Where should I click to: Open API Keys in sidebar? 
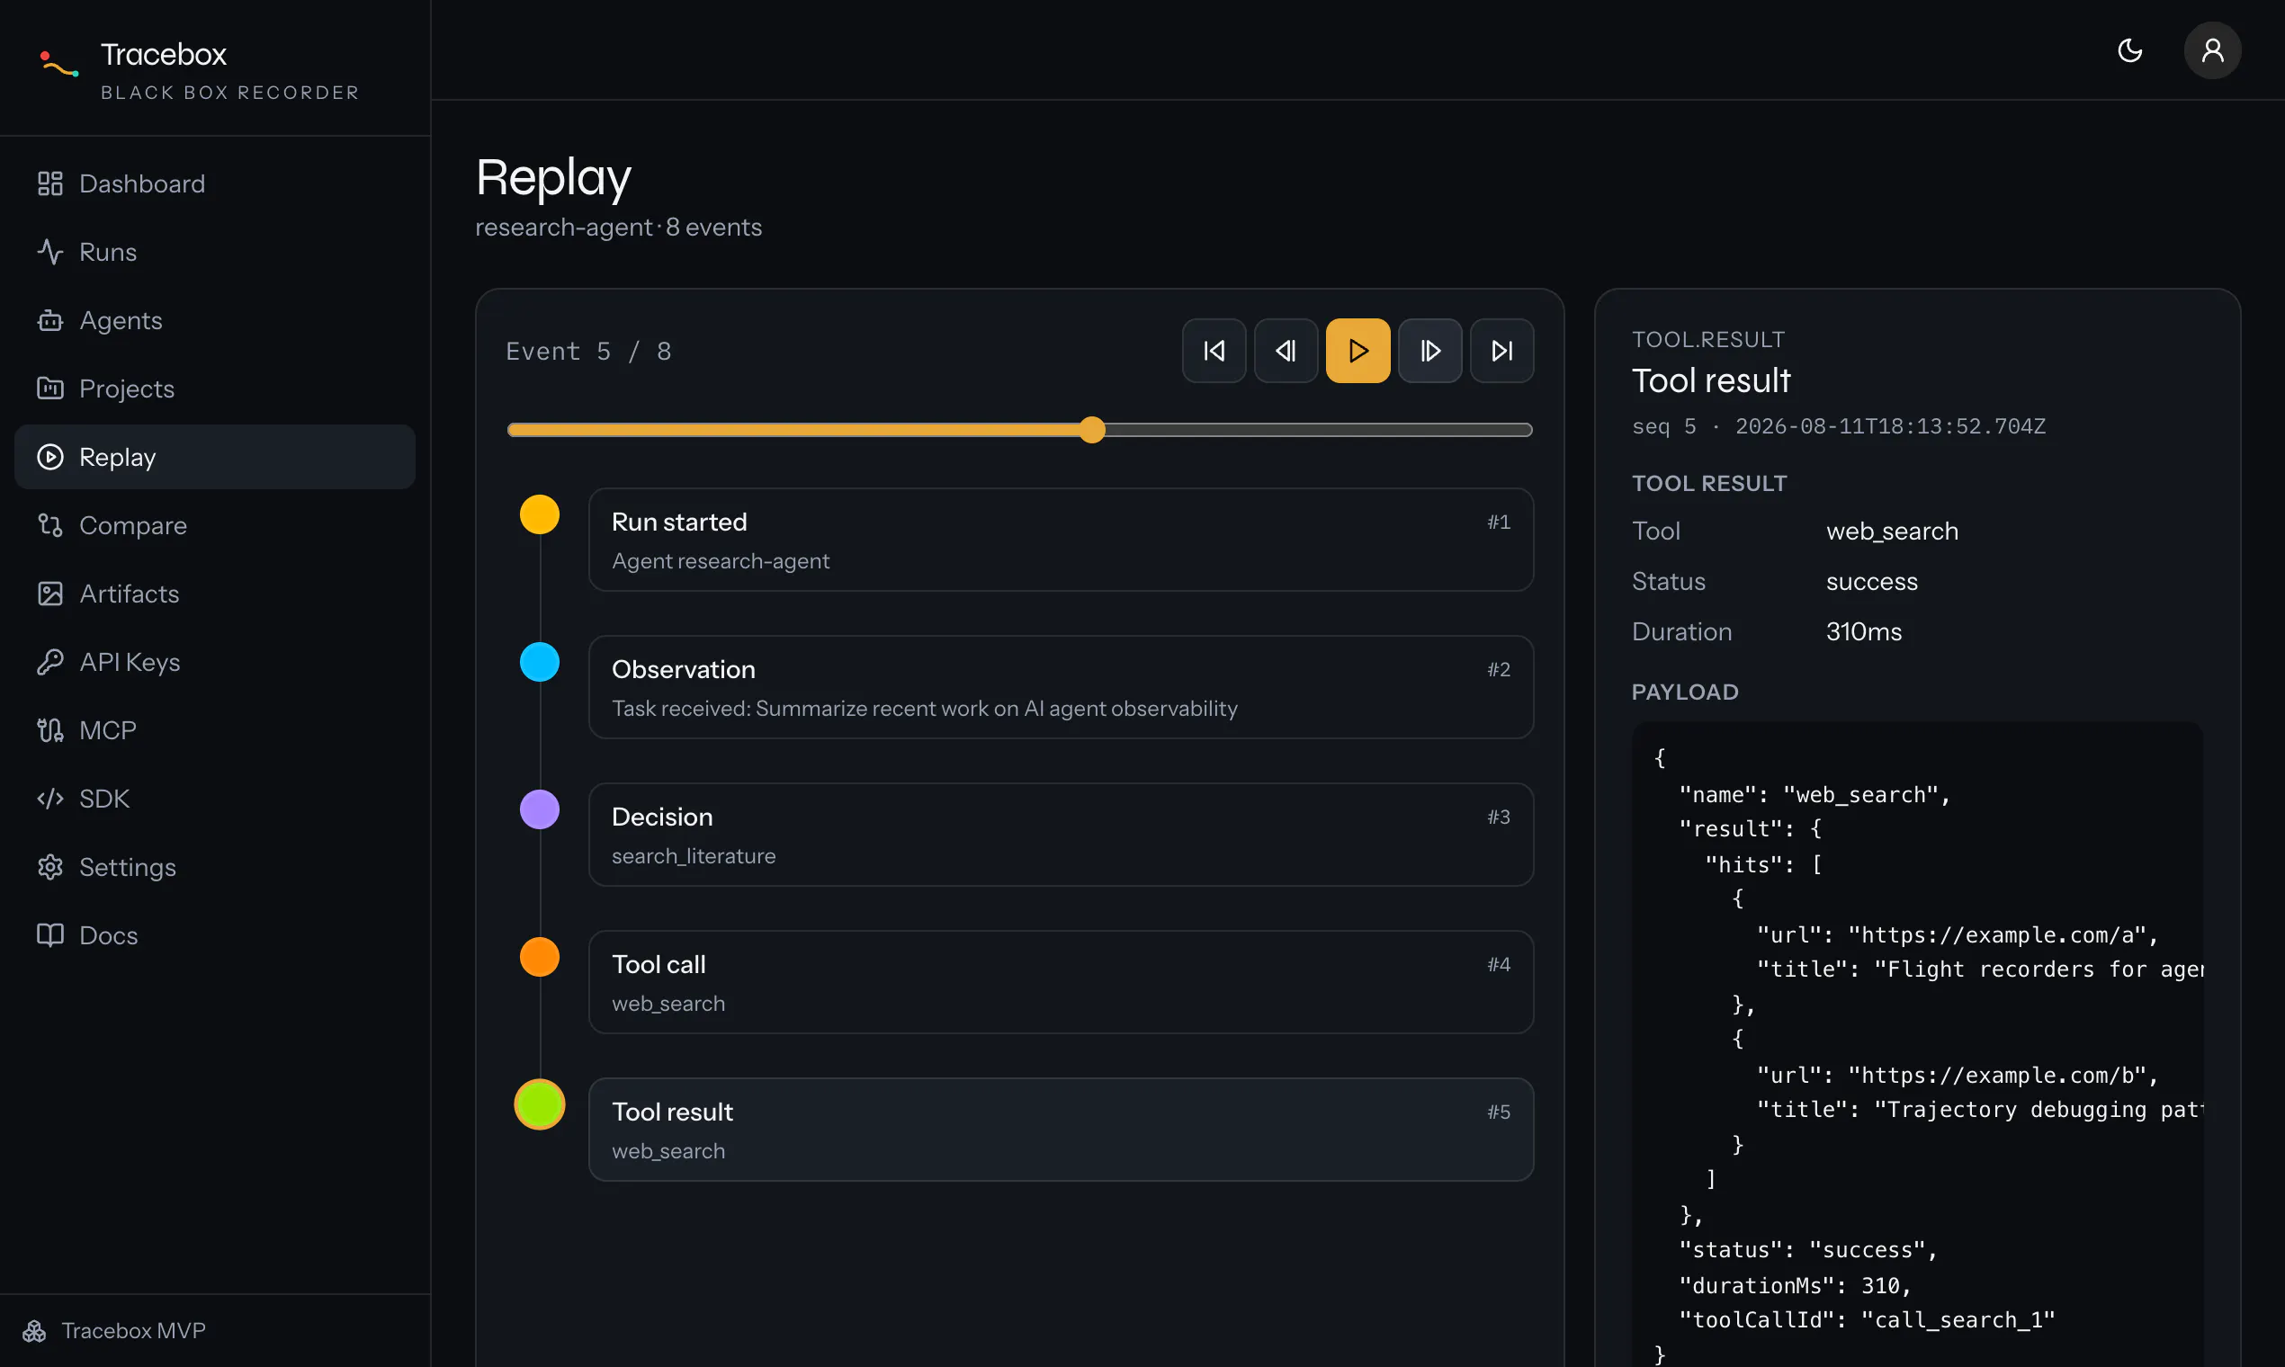click(x=215, y=661)
